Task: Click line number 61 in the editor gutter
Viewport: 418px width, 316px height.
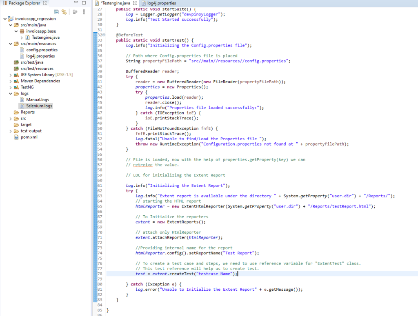Action: pos(100,186)
